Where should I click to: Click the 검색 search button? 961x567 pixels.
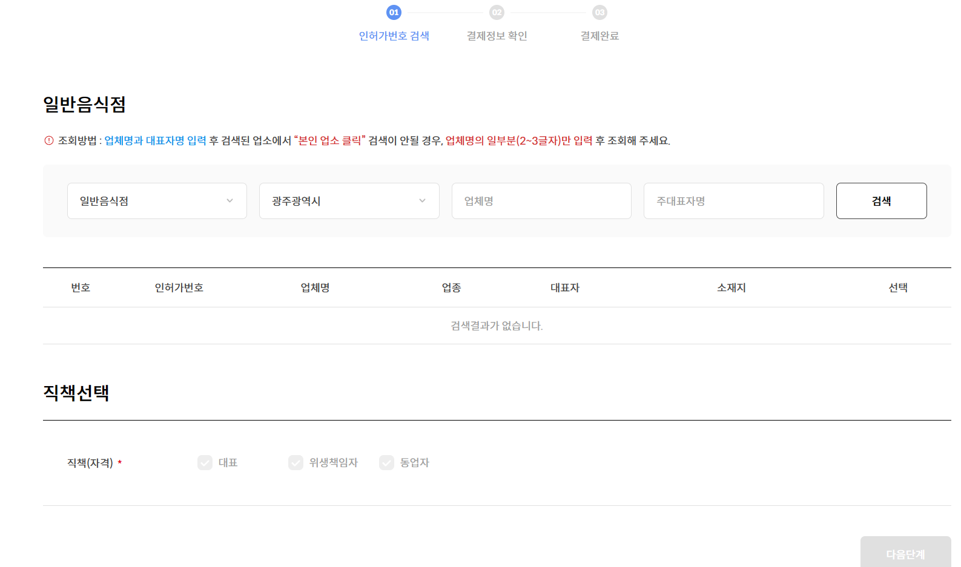pyautogui.click(x=882, y=201)
